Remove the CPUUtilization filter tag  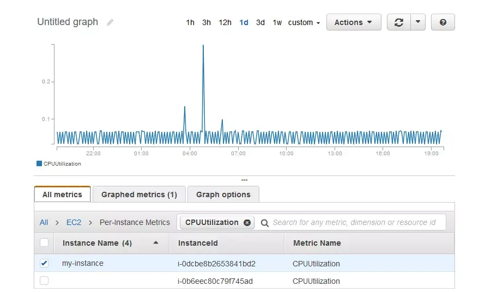coord(247,223)
